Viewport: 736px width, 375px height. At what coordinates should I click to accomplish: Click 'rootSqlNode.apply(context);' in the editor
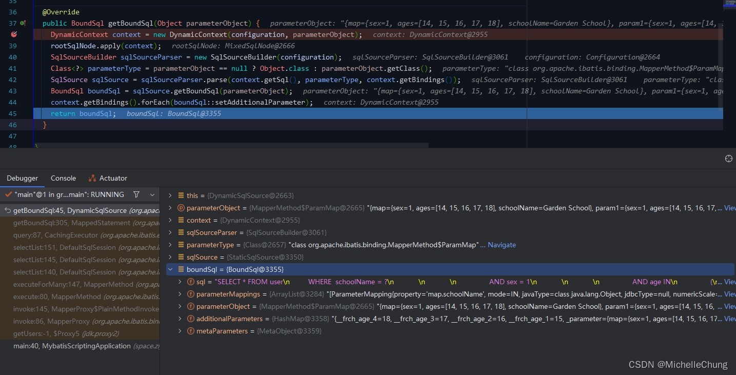coord(106,46)
